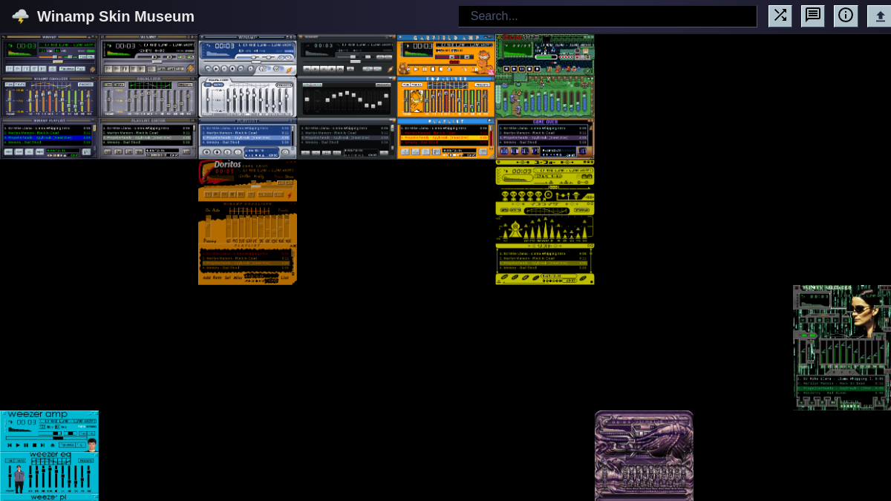Open the blue and silver skin thumbnail

click(247, 96)
